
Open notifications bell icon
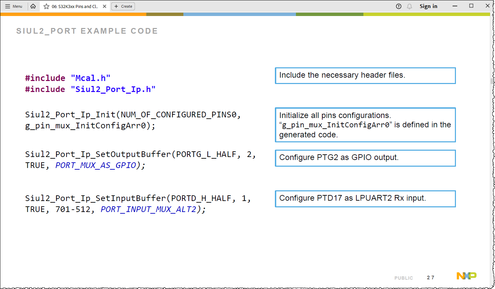[x=409, y=6]
